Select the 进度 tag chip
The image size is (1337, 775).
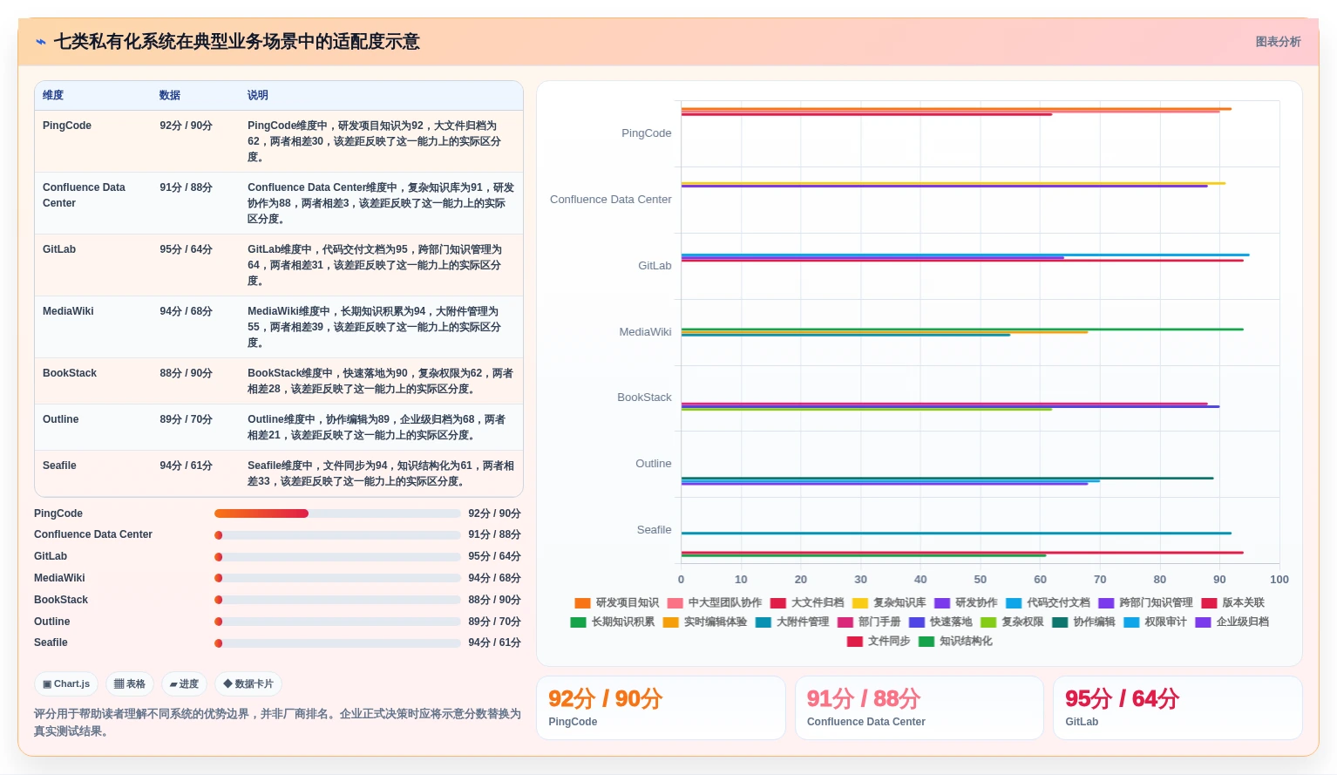(x=185, y=684)
